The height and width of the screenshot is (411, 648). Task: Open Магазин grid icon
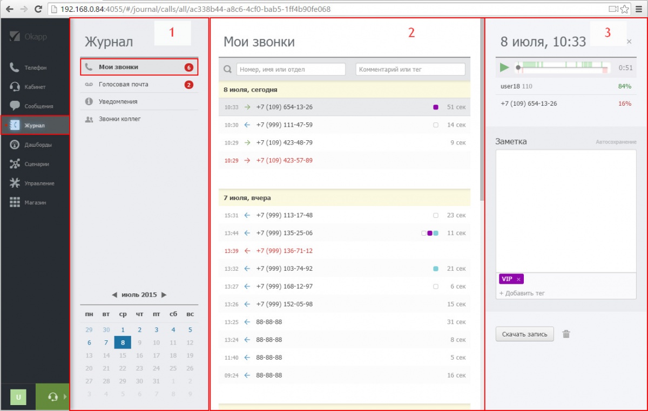coord(15,202)
